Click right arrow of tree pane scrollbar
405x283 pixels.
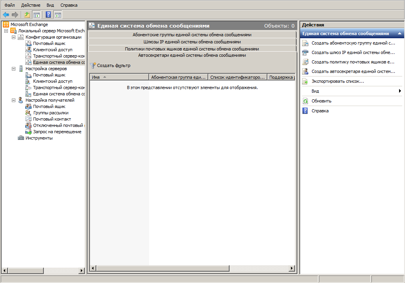coord(82,271)
